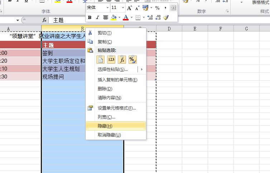Open fill color dropdown arrow
Image resolution: width=270 pixels, height=173 pixels.
point(119,18)
